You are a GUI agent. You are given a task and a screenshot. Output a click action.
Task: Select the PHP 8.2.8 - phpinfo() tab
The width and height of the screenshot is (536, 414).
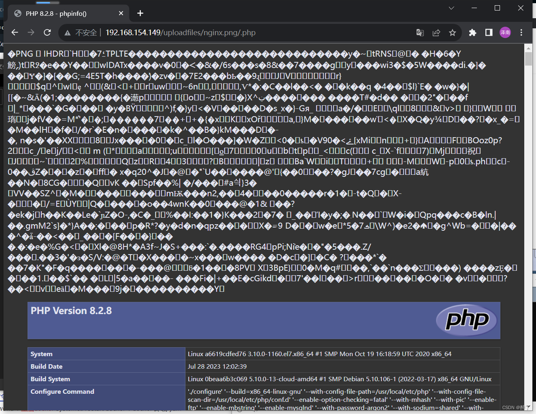click(68, 13)
